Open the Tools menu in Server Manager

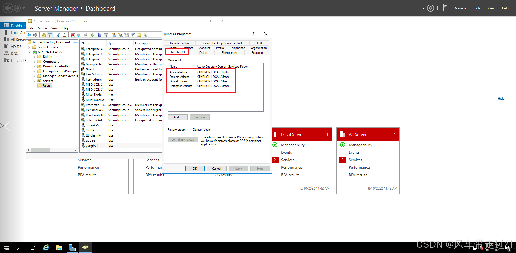pyautogui.click(x=476, y=8)
